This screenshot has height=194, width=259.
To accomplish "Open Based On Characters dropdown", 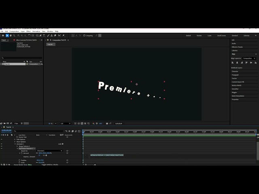I will pyautogui.click(x=49, y=151).
